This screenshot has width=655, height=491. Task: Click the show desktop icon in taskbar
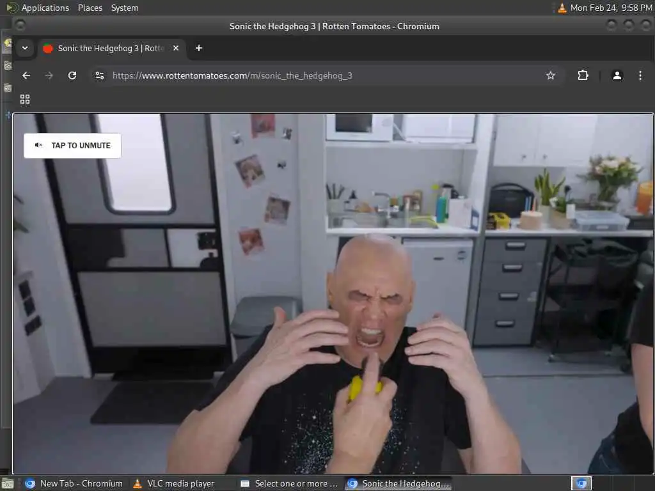pos(7,484)
